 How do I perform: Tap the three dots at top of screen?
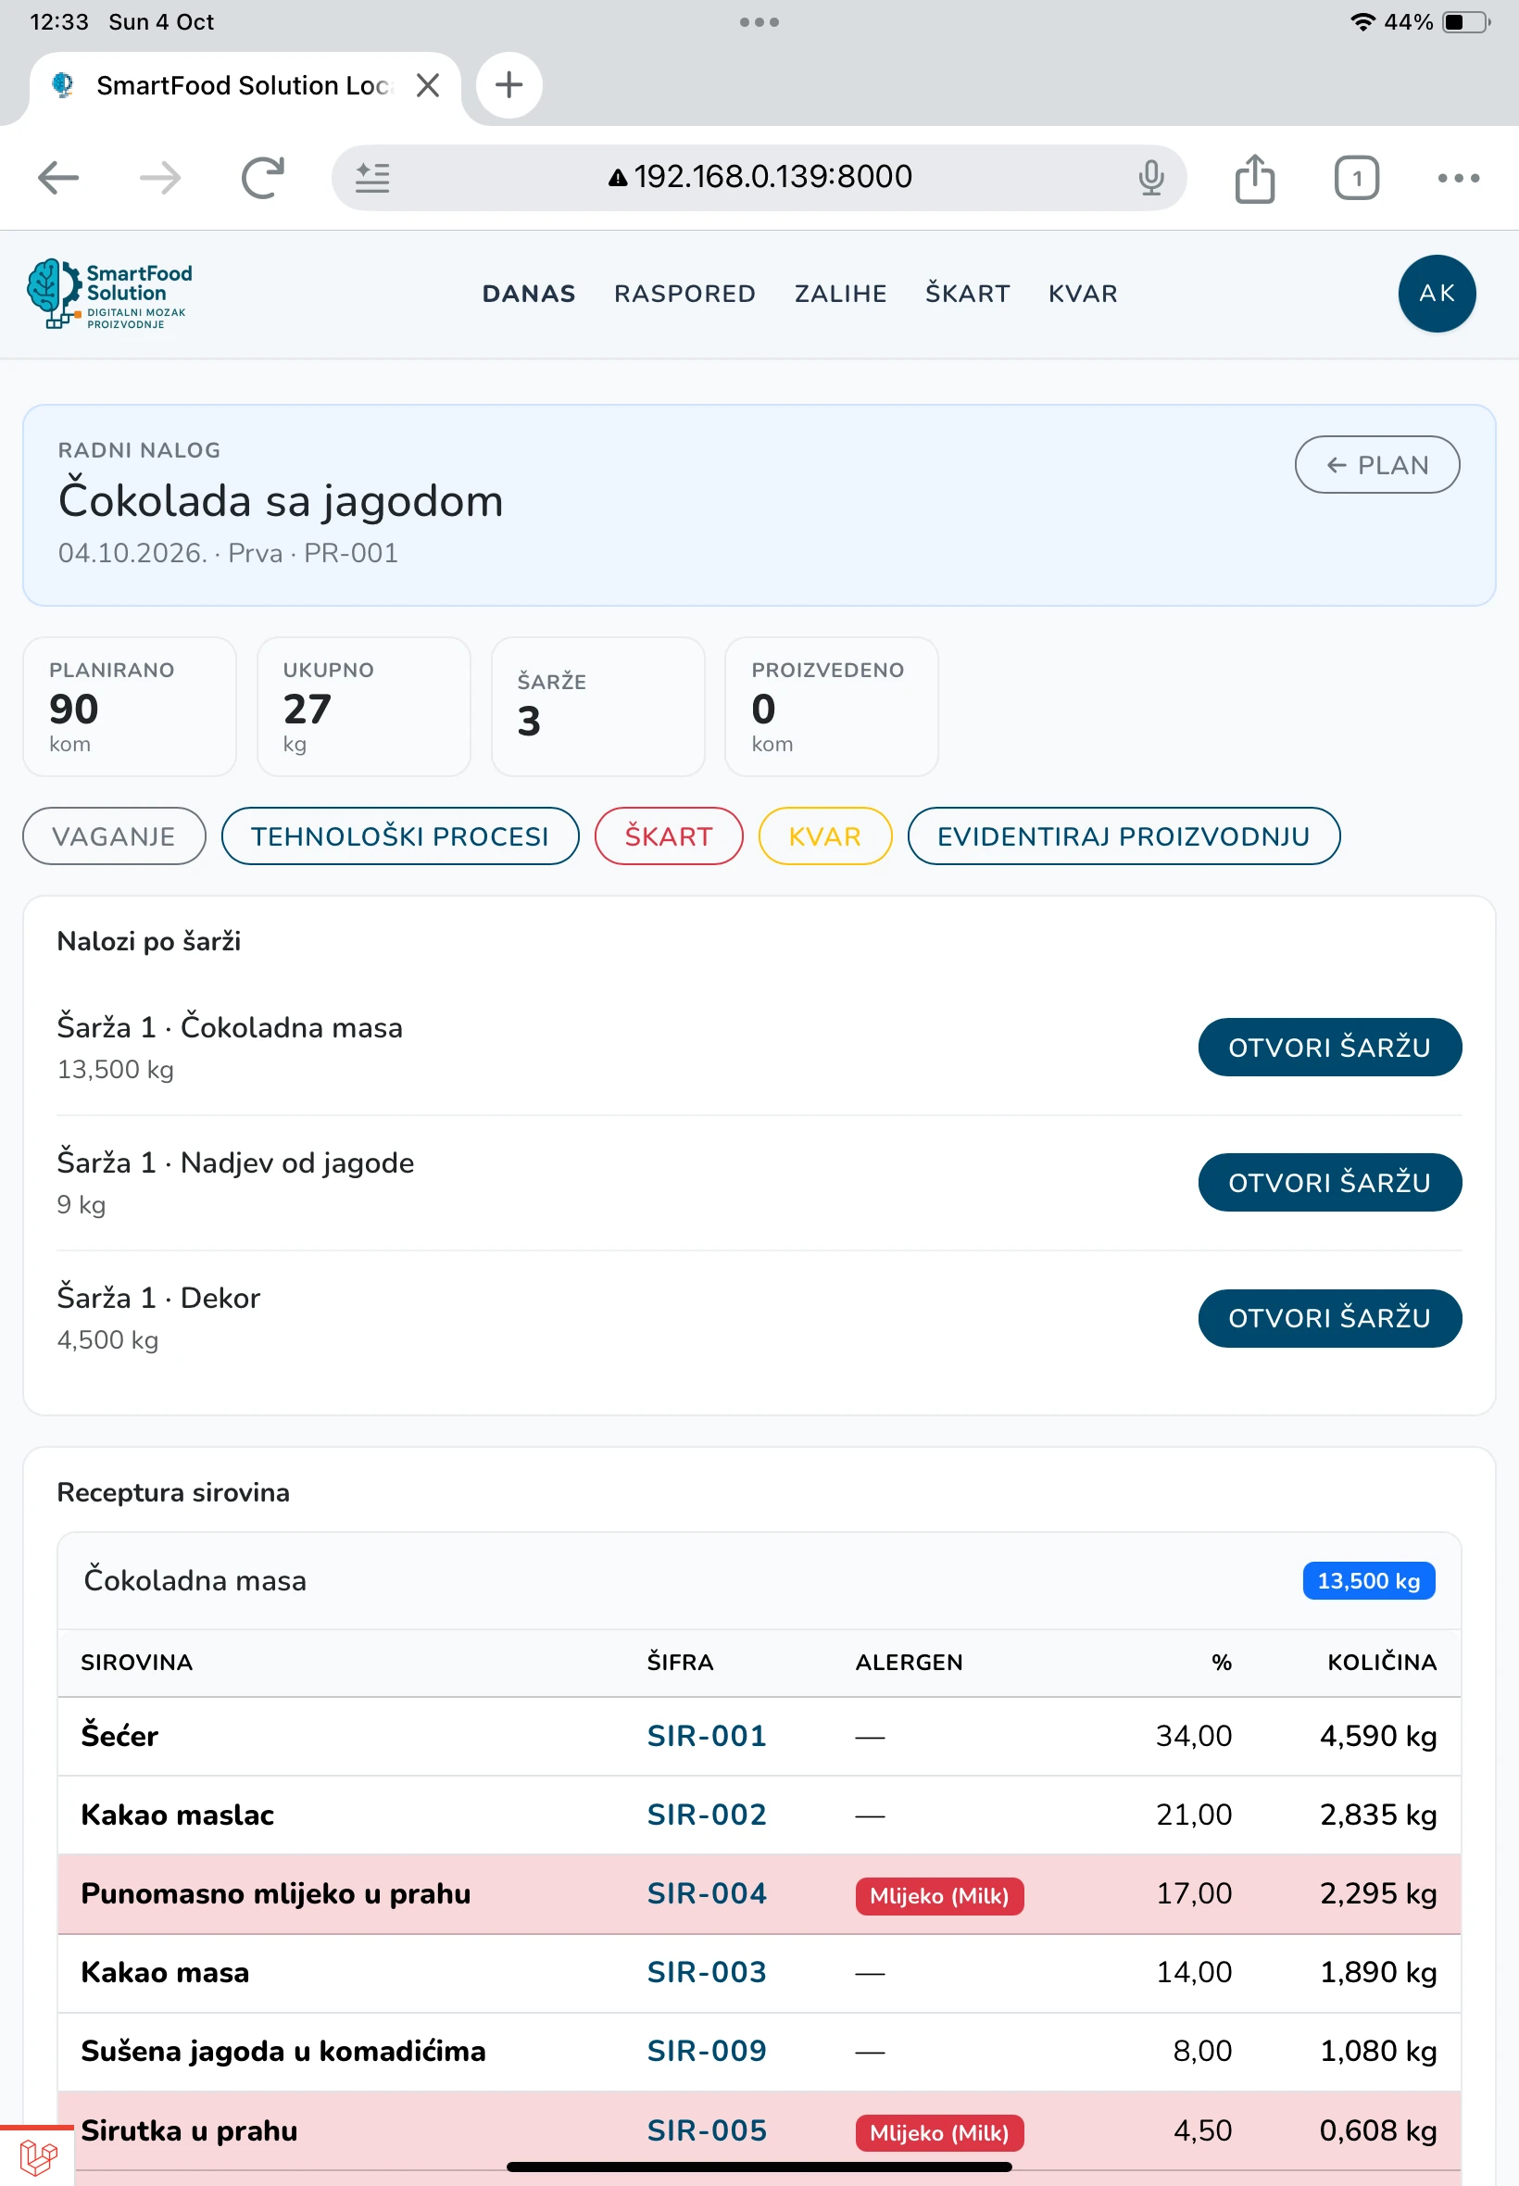(x=759, y=22)
